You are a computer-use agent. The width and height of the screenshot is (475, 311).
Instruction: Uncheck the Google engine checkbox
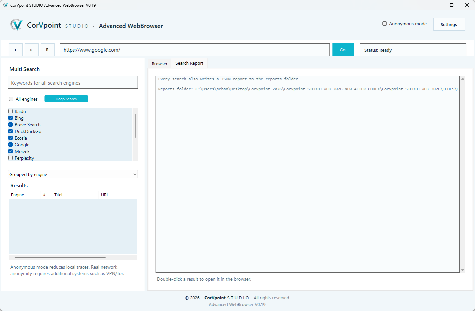click(11, 145)
